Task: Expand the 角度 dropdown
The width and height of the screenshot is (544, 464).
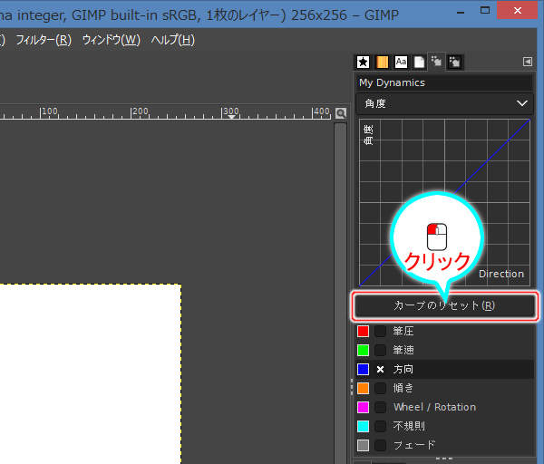Action: coord(443,103)
